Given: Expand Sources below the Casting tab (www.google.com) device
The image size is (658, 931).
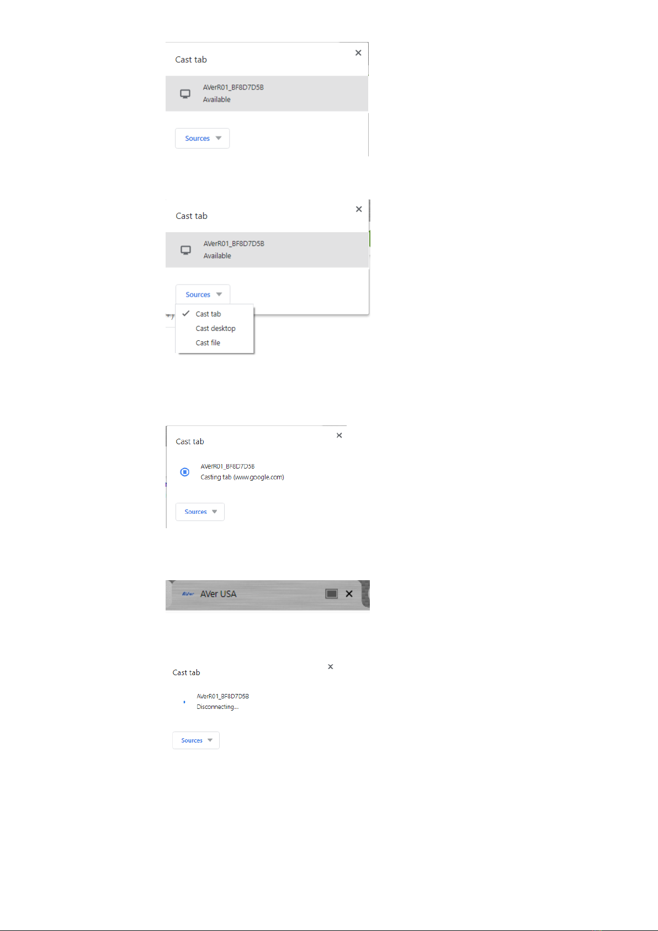Looking at the screenshot, I should (200, 512).
